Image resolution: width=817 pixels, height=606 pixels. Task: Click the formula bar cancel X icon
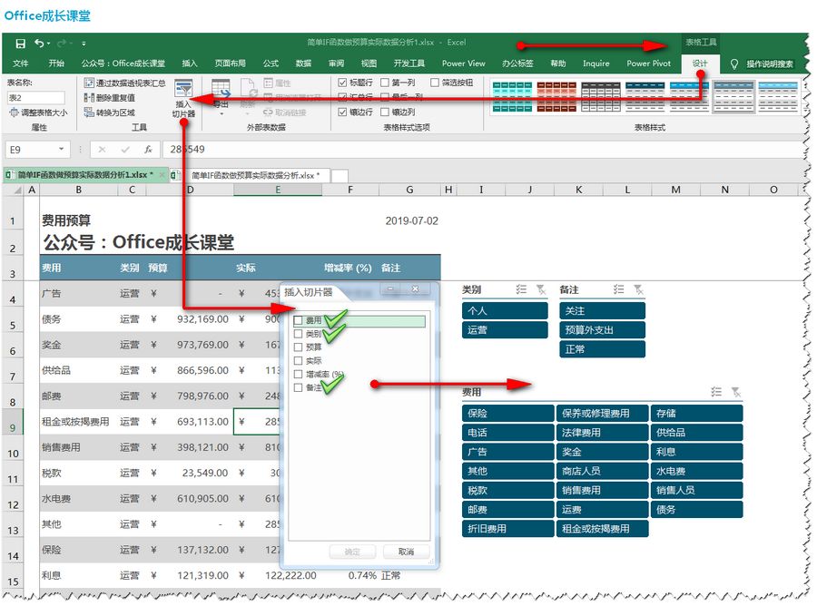point(102,150)
